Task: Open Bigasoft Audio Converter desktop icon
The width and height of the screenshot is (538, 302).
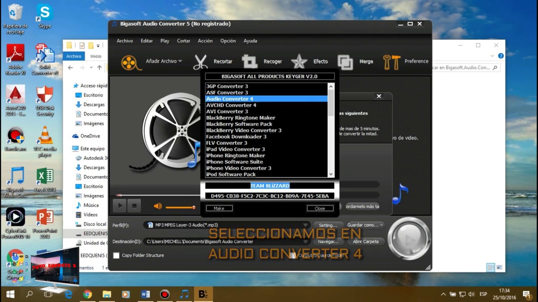Action: [16, 182]
